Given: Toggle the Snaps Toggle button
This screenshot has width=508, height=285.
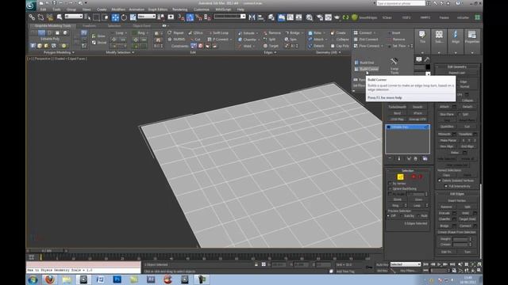Looking at the screenshot, I should pyautogui.click(x=182, y=17).
